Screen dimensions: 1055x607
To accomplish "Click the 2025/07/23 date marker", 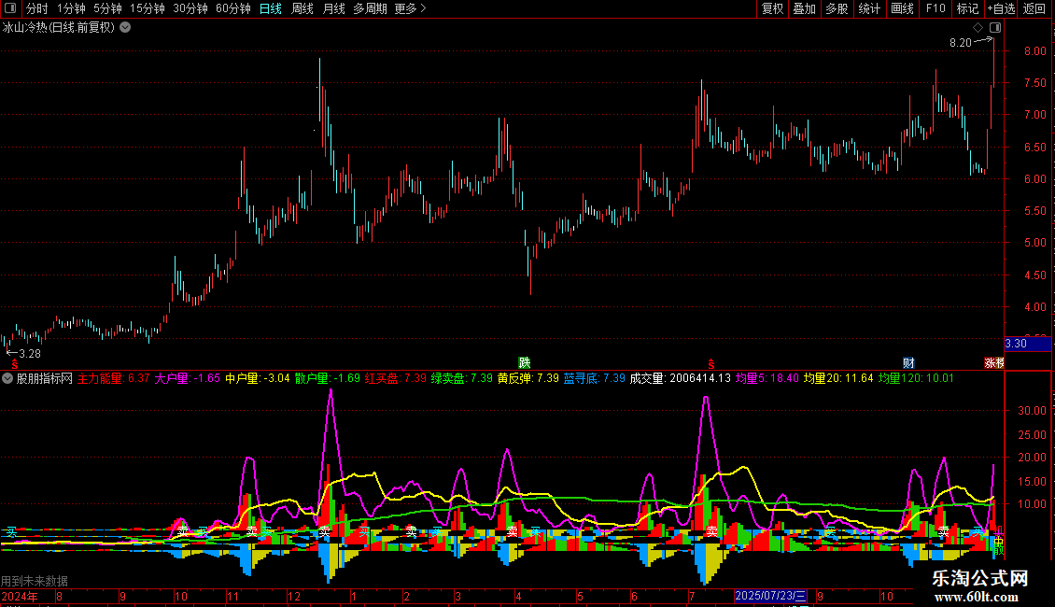I will pyautogui.click(x=770, y=596).
